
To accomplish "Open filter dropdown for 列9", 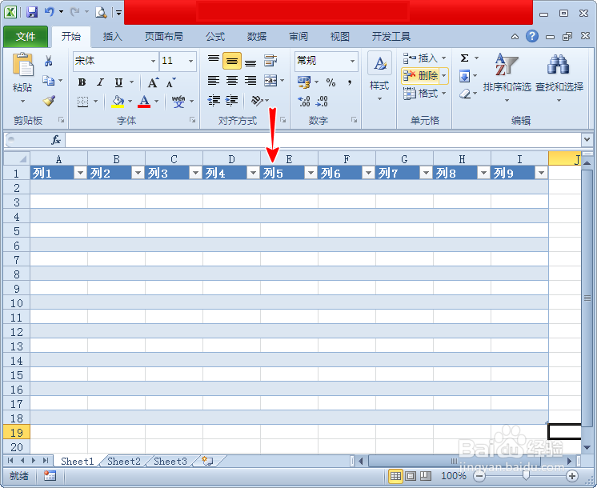I will point(541,173).
